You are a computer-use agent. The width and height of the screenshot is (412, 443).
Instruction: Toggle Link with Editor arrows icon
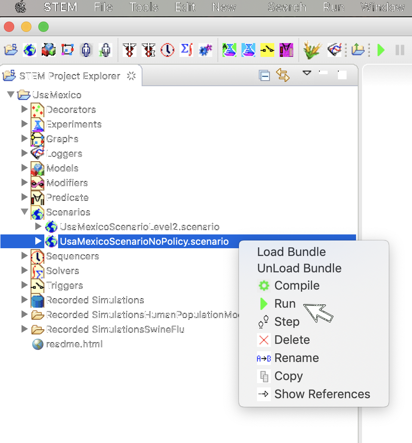coord(282,75)
